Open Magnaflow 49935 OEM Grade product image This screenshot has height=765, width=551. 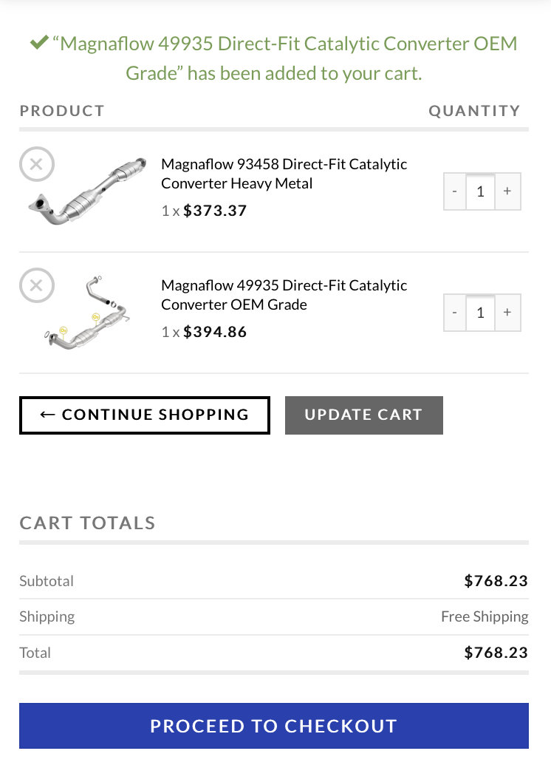[x=87, y=312]
